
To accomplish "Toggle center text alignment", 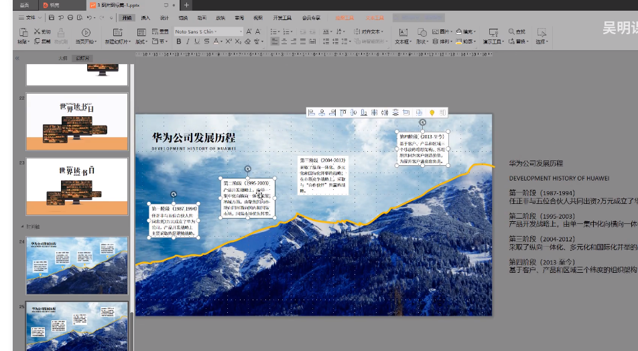I will [284, 41].
